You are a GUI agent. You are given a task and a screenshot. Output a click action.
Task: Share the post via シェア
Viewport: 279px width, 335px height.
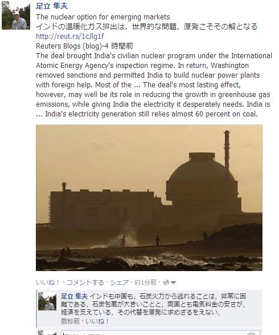tap(119, 282)
